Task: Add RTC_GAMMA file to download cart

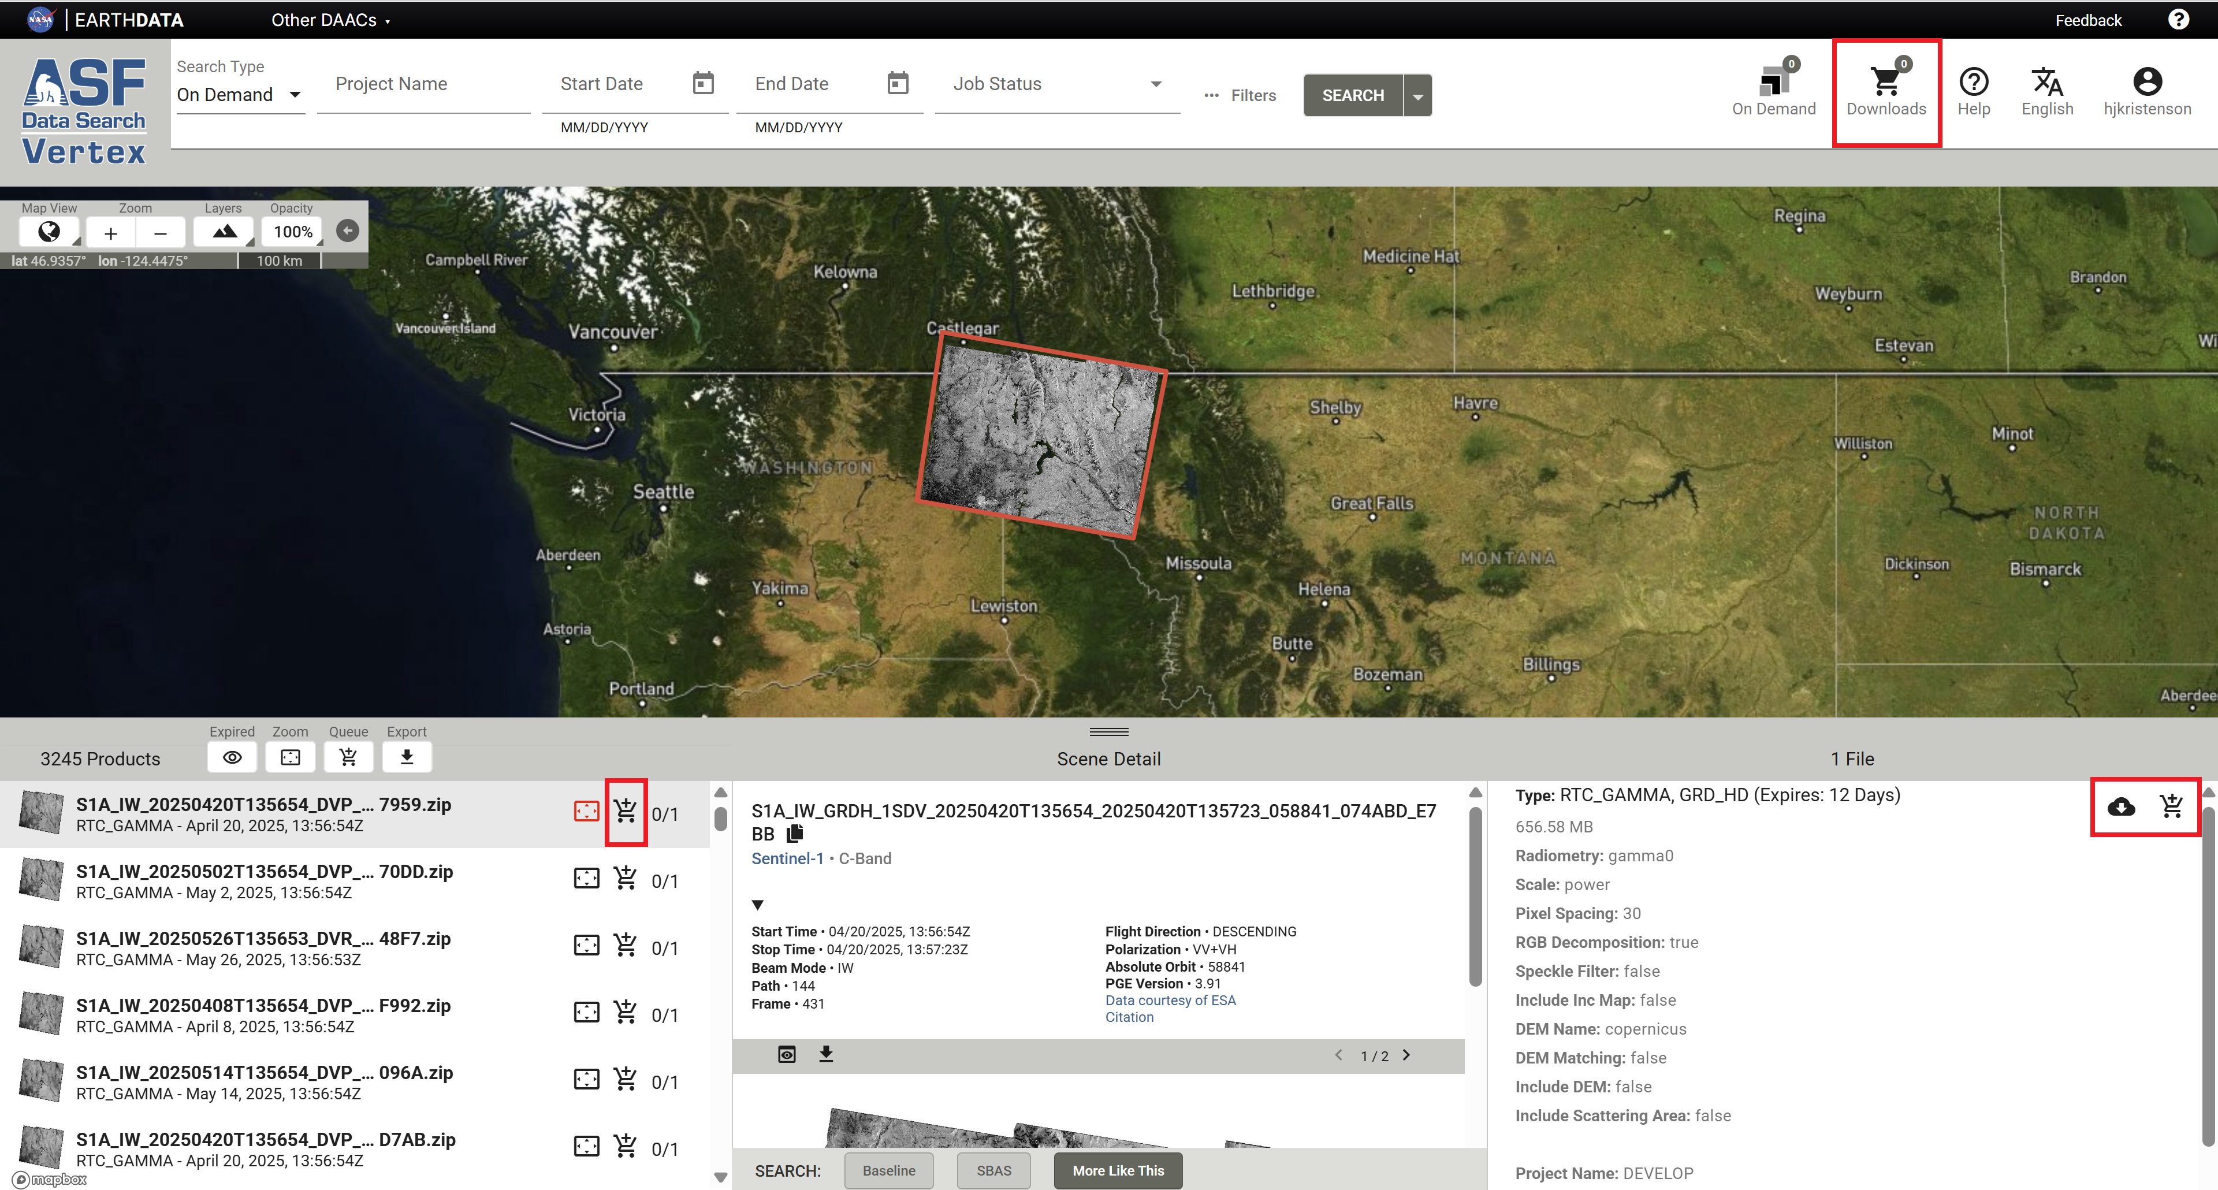Action: [x=2172, y=807]
